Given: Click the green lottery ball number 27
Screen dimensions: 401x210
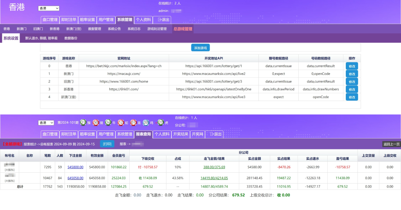Looking at the screenshot, I should point(160,123).
